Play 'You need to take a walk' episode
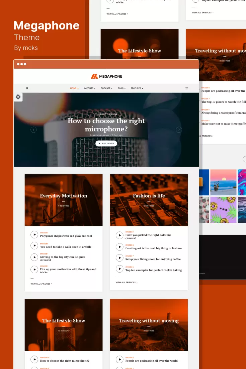Viewport: 246px width, 369px height. coord(34,245)
